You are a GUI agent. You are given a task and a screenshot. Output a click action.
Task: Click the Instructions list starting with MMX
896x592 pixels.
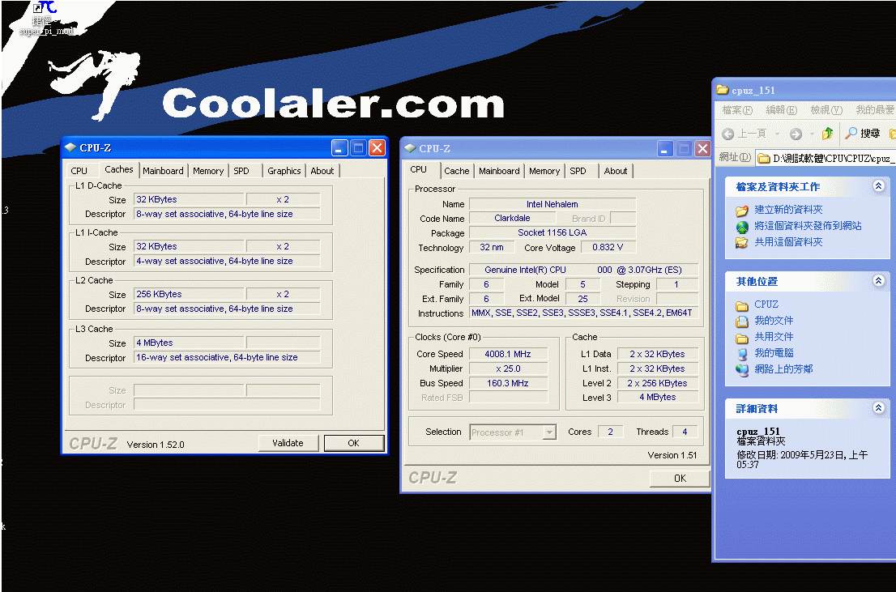tap(583, 313)
